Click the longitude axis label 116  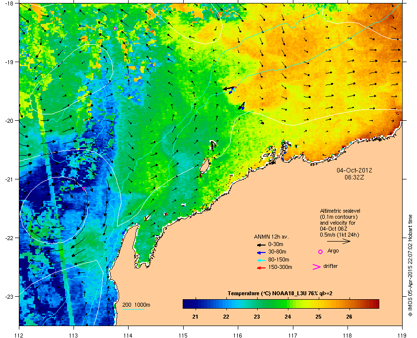coord(238,335)
